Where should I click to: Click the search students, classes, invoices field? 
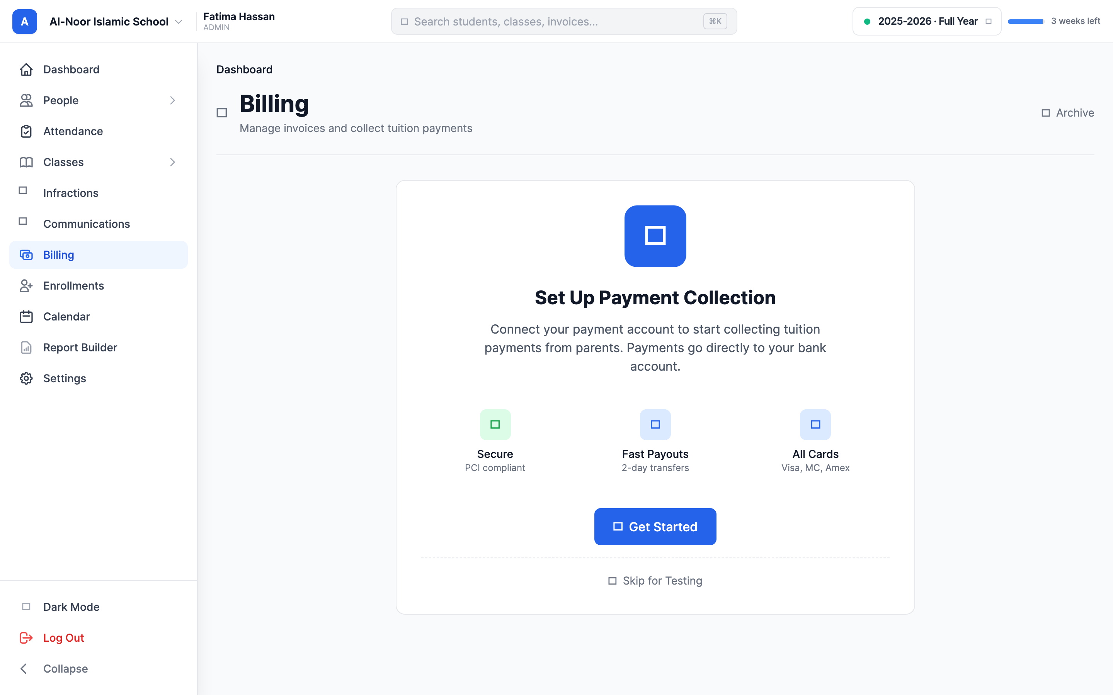click(x=564, y=21)
